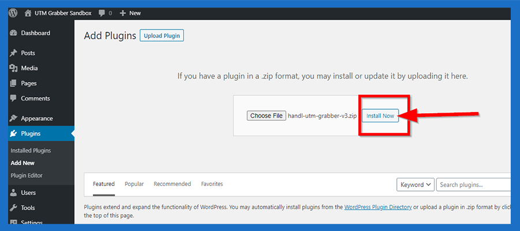The height and width of the screenshot is (231, 520).
Task: Open the Users menu item
Action: (x=28, y=193)
